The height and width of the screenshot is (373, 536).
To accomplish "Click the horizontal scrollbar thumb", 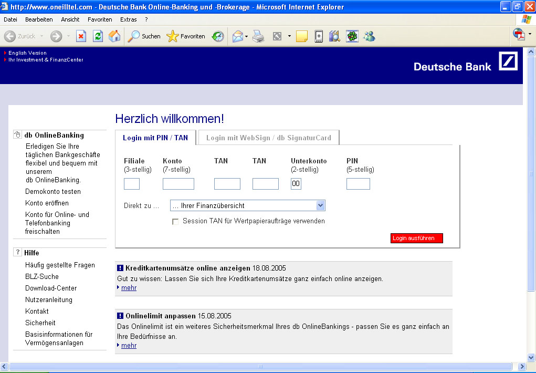I will tap(260, 367).
